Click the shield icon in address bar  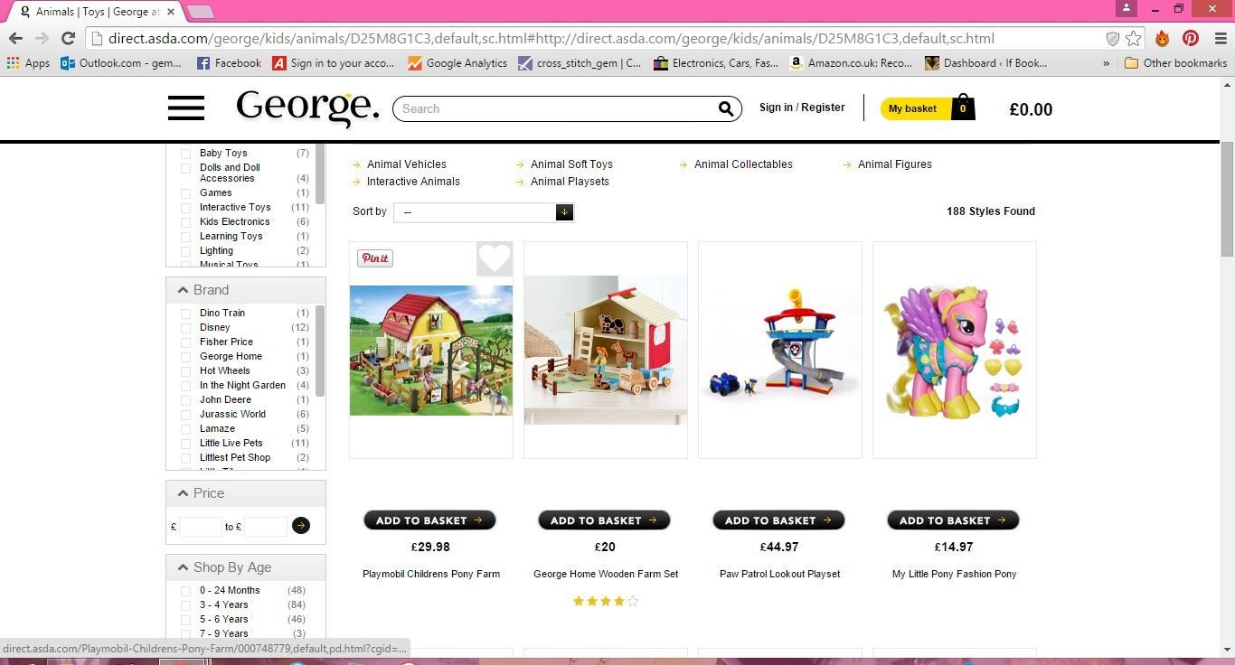[x=1113, y=38]
